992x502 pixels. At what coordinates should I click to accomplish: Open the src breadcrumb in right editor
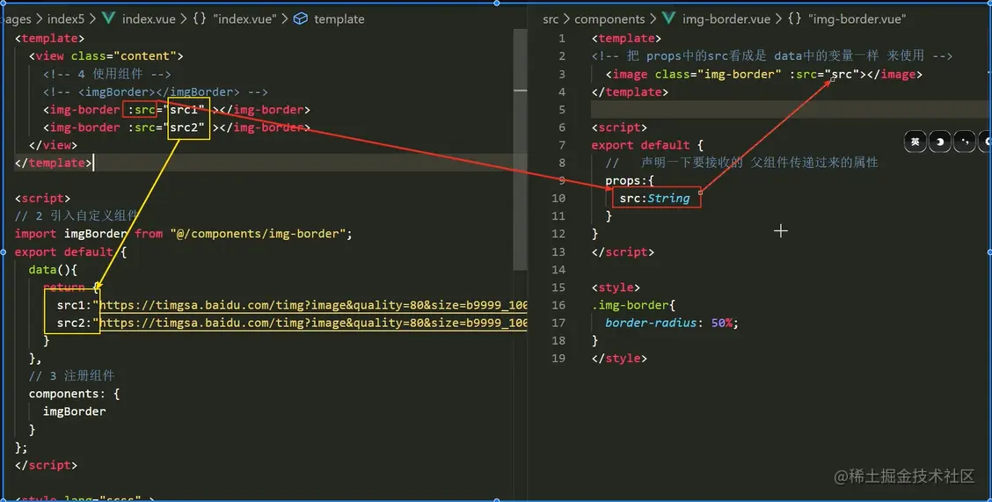(x=551, y=19)
